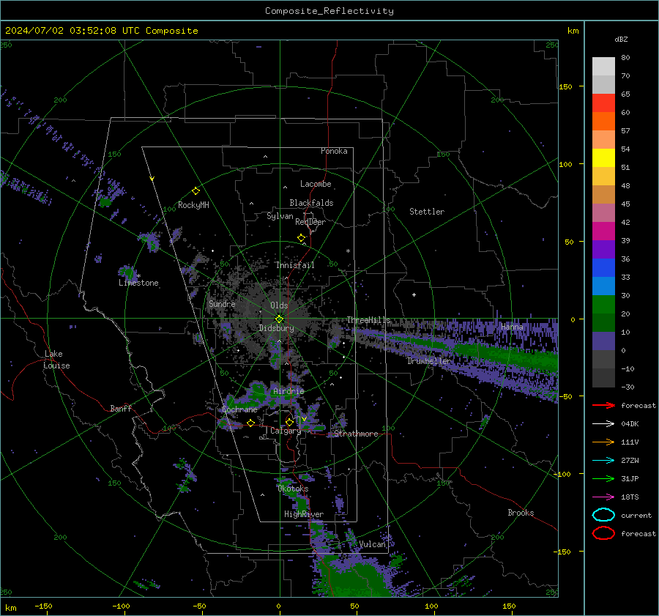Select the 33 dBZ blue color swatch
This screenshot has width=659, height=616.
pos(603,286)
